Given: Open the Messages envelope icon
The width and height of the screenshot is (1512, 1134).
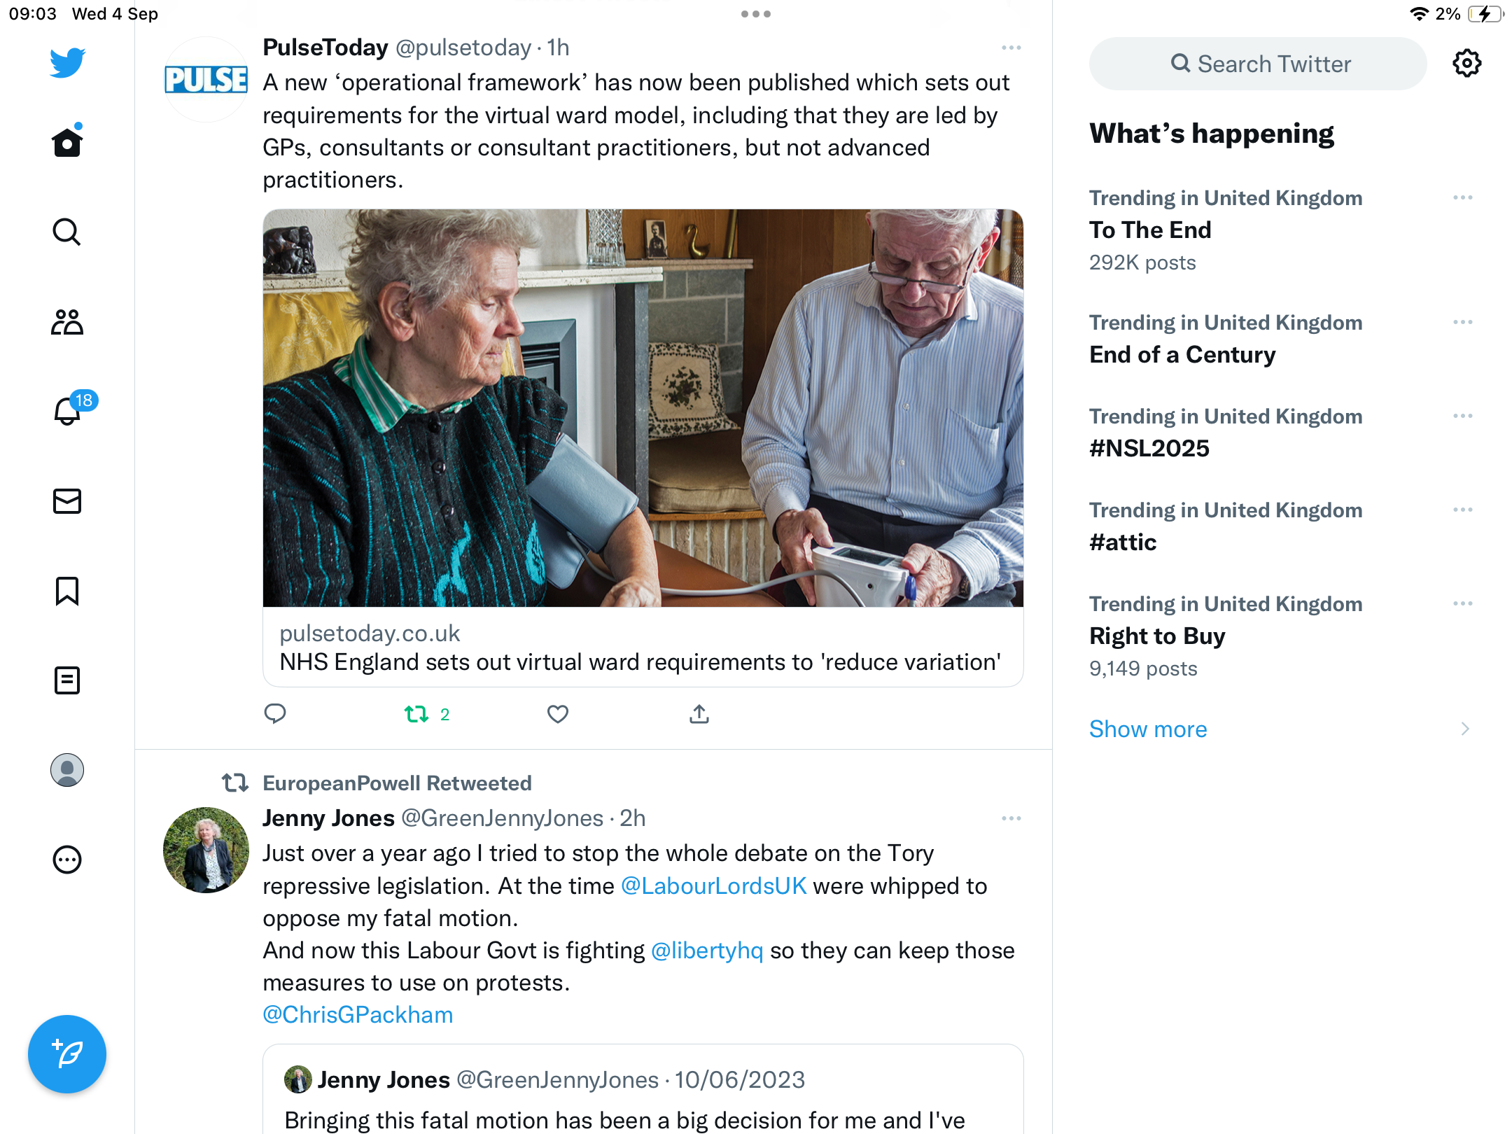Looking at the screenshot, I should (67, 501).
